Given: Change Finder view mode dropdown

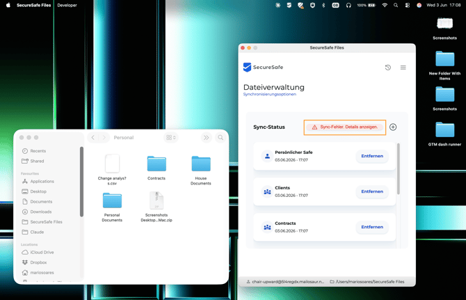Looking at the screenshot, I should pos(171,137).
